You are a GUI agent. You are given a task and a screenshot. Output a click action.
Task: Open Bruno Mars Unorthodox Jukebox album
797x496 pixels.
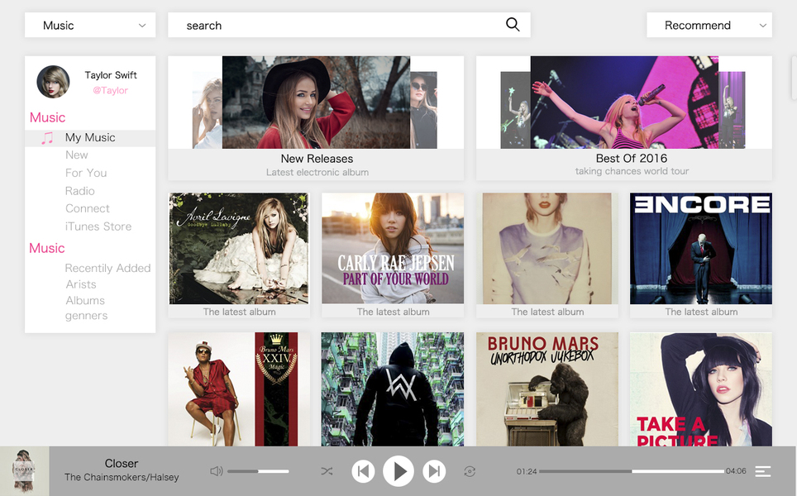547,389
